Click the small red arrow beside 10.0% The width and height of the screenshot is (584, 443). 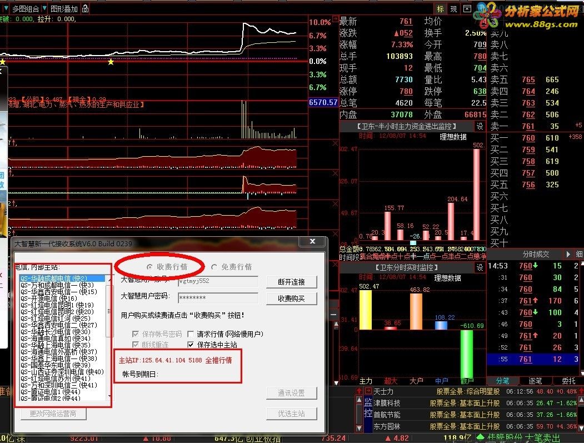pos(335,19)
